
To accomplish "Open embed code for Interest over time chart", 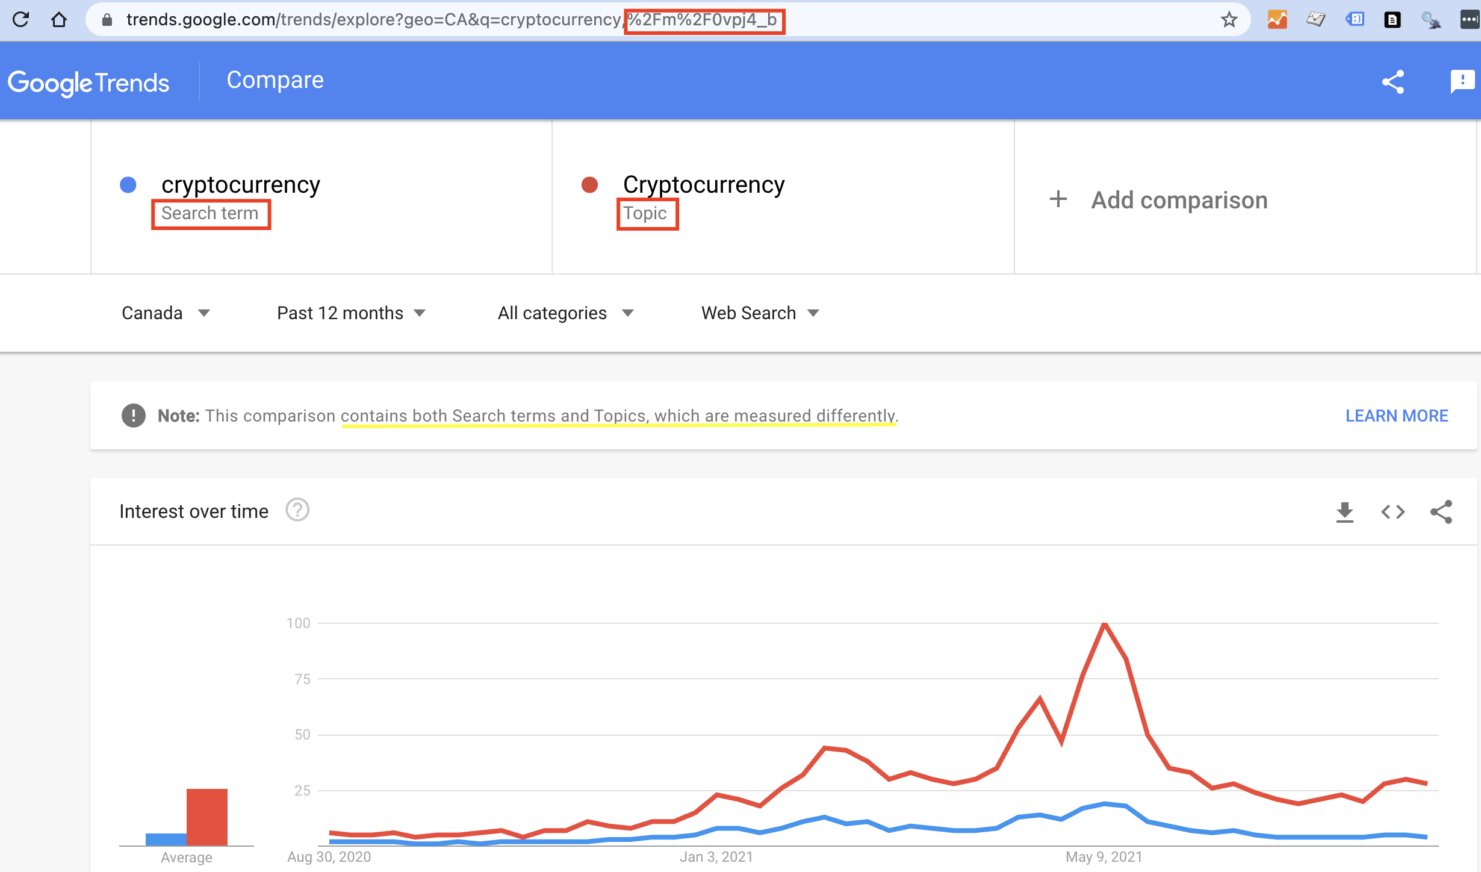I will pyautogui.click(x=1393, y=512).
